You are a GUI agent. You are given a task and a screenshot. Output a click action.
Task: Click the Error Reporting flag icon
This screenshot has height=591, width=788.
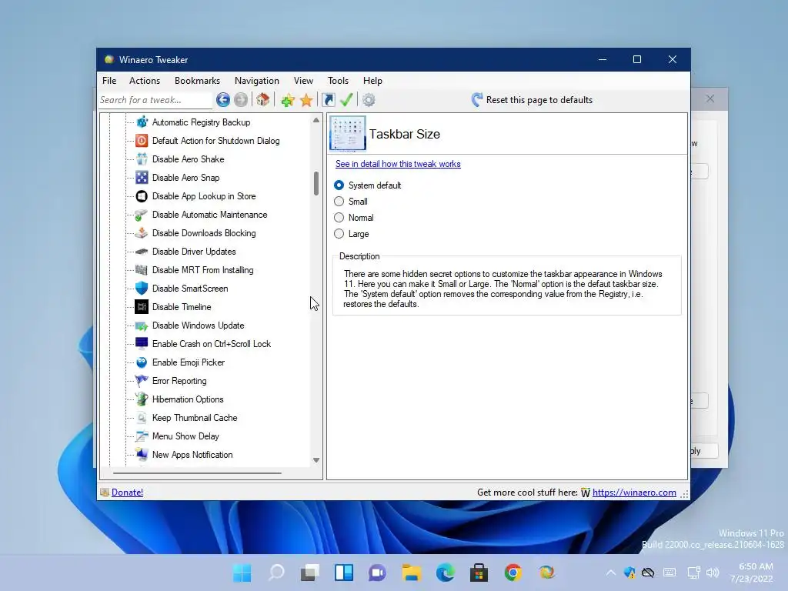[142, 380]
